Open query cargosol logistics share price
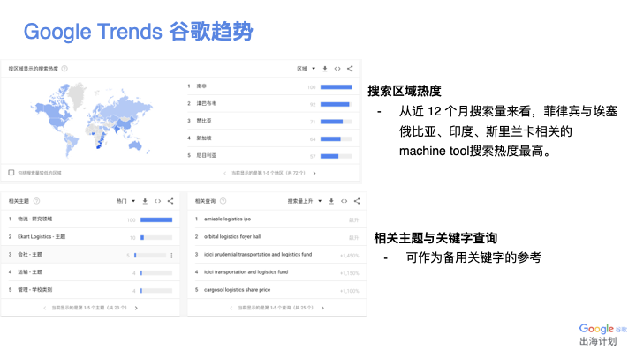This screenshot has height=357, width=636. point(238,290)
